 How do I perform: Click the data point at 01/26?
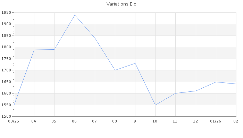click(216, 82)
